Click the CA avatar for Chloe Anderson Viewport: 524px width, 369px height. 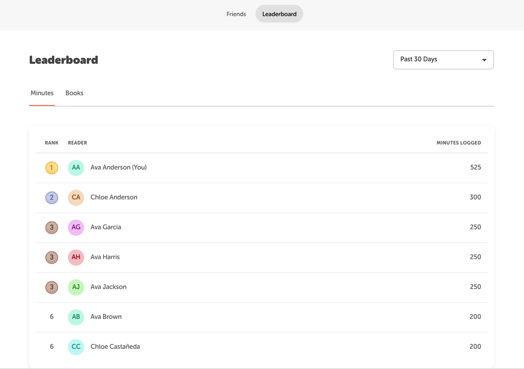(x=76, y=197)
